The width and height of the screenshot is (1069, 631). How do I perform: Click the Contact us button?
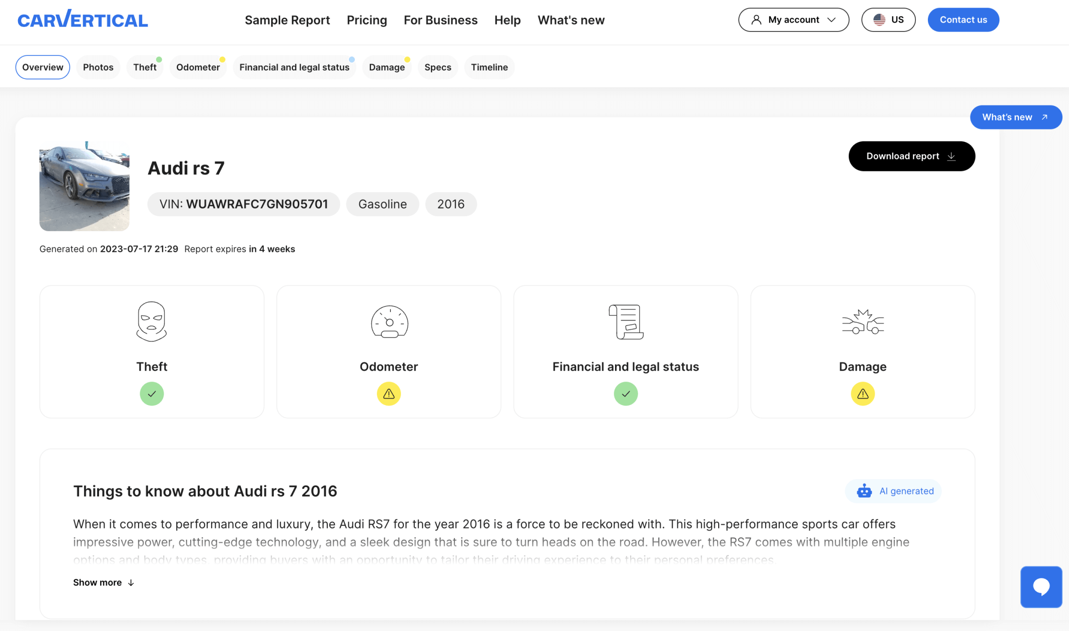click(x=963, y=19)
